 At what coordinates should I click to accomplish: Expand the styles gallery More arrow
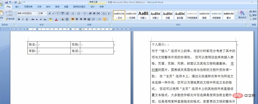coord(236,18)
